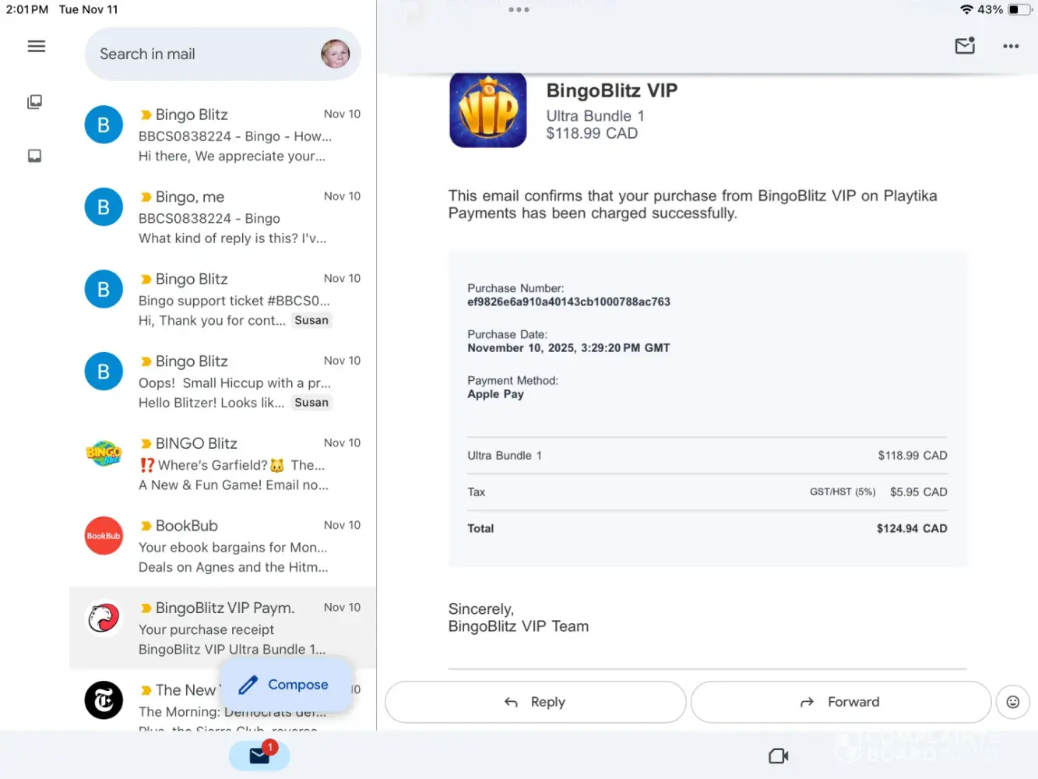Switch to the Mail tab with badge
This screenshot has height=779, width=1038.
tap(259, 756)
